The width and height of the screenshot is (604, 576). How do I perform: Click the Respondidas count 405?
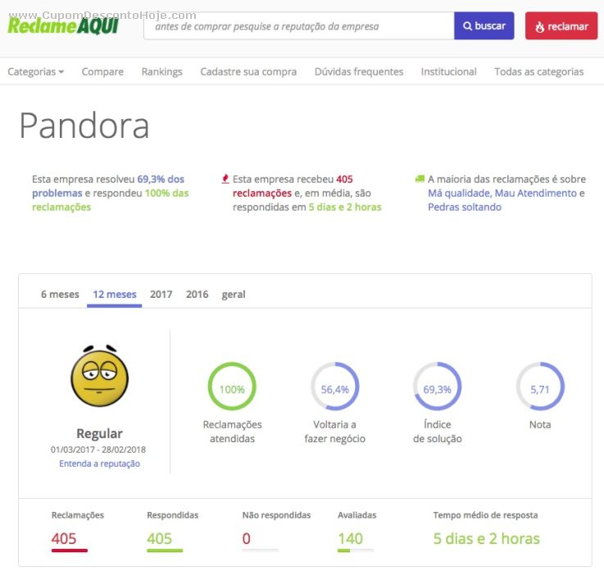coord(159,538)
